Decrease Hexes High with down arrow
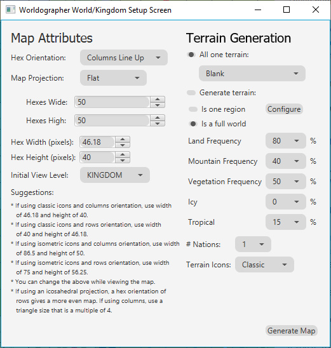This screenshot has height=348, width=331. click(158, 123)
